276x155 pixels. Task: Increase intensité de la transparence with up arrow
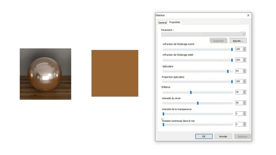click(244, 113)
